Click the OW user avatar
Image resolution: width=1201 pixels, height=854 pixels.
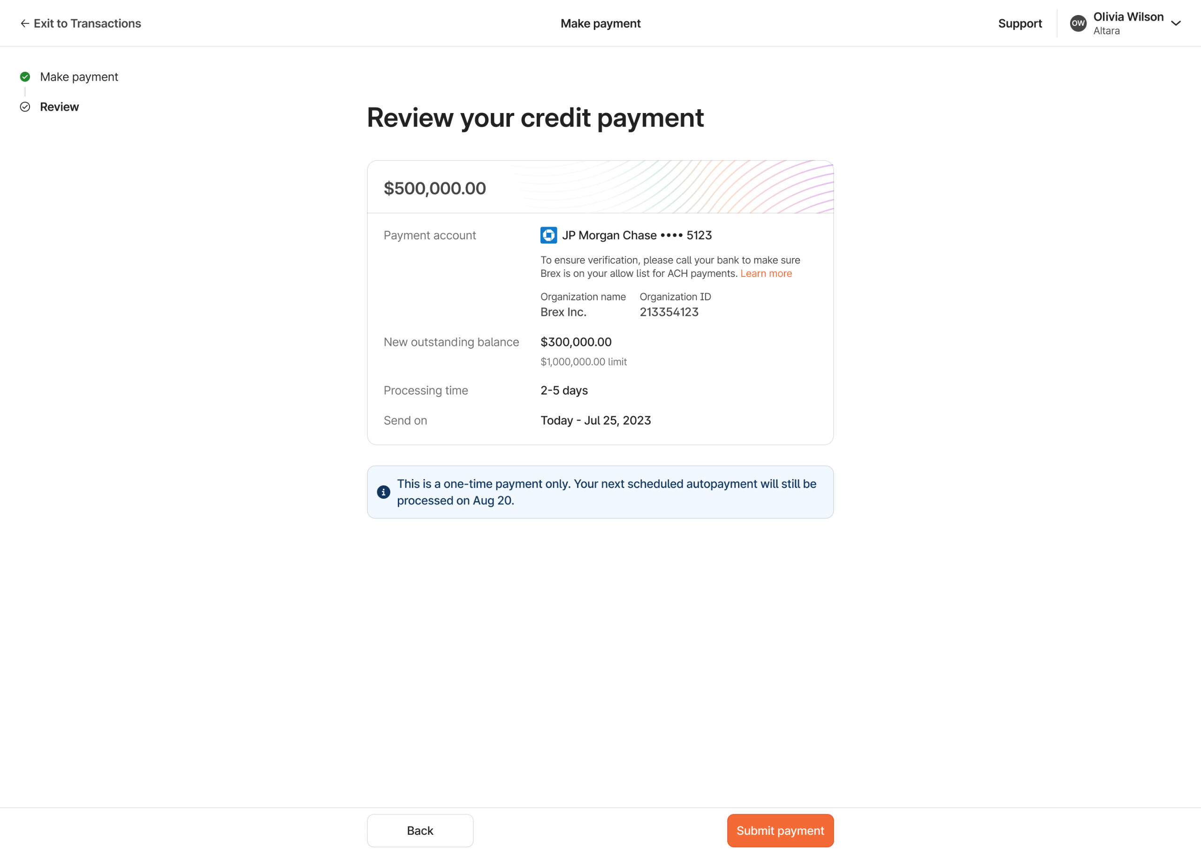[x=1078, y=23]
